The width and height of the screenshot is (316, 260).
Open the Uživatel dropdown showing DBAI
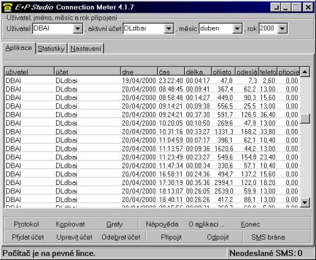pos(78,29)
